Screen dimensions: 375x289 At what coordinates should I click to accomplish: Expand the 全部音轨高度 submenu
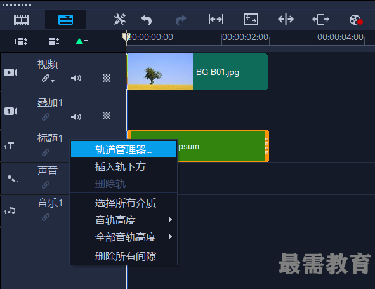pyautogui.click(x=123, y=237)
